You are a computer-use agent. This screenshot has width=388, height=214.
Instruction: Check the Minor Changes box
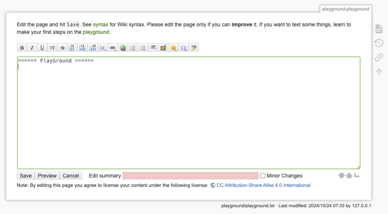click(x=263, y=176)
